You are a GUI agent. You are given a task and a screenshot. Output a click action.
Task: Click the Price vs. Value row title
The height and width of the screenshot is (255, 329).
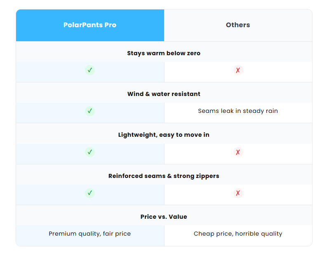pos(164,217)
